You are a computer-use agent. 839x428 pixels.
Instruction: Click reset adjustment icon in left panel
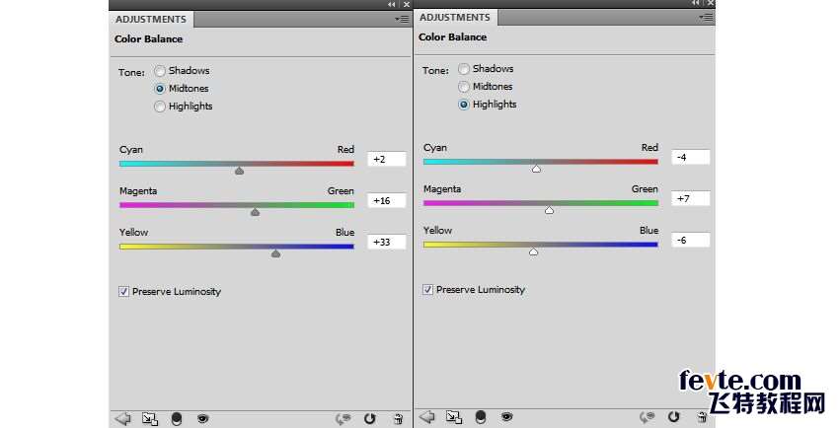[x=370, y=419]
